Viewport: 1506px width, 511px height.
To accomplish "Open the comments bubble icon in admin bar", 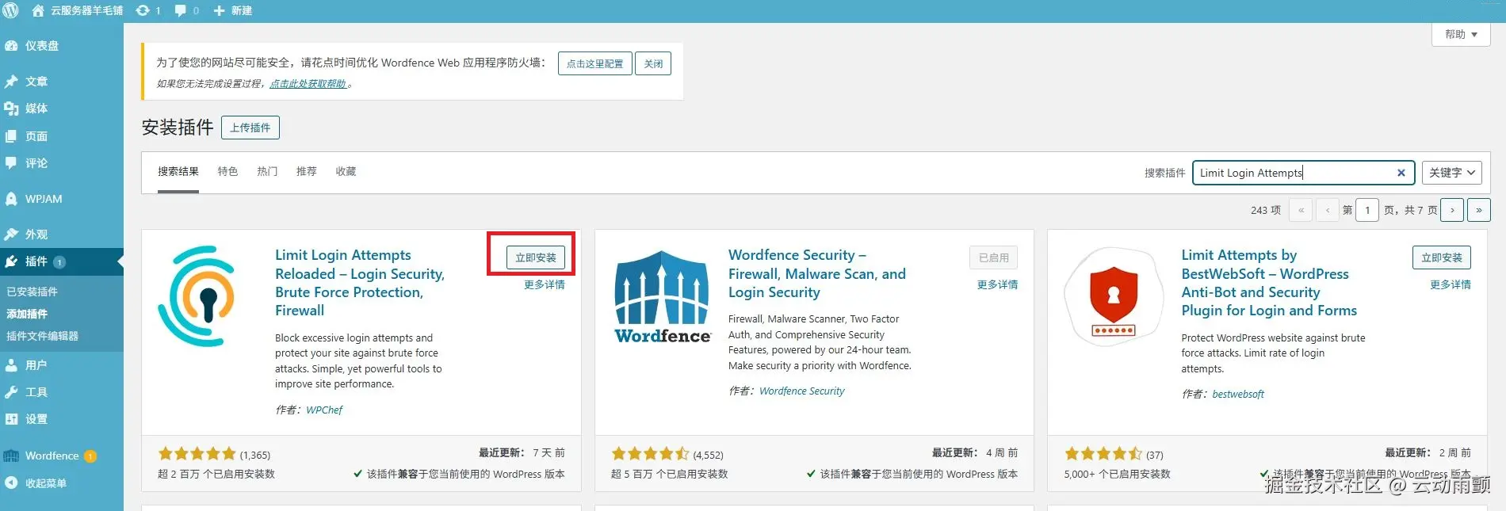I will click(x=181, y=10).
